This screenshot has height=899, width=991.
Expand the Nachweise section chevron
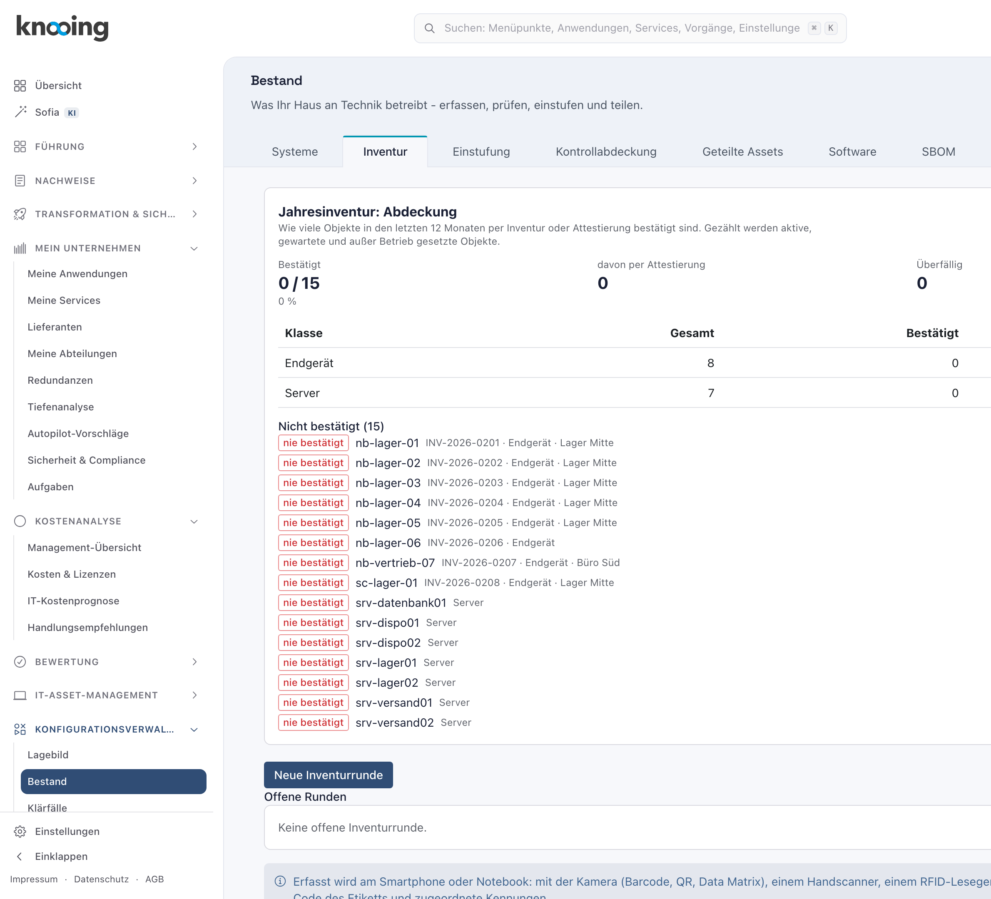[x=195, y=181]
